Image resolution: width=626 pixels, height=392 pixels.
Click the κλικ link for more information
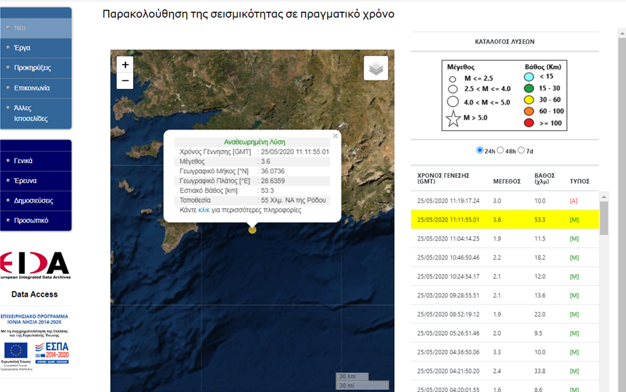pyautogui.click(x=203, y=210)
